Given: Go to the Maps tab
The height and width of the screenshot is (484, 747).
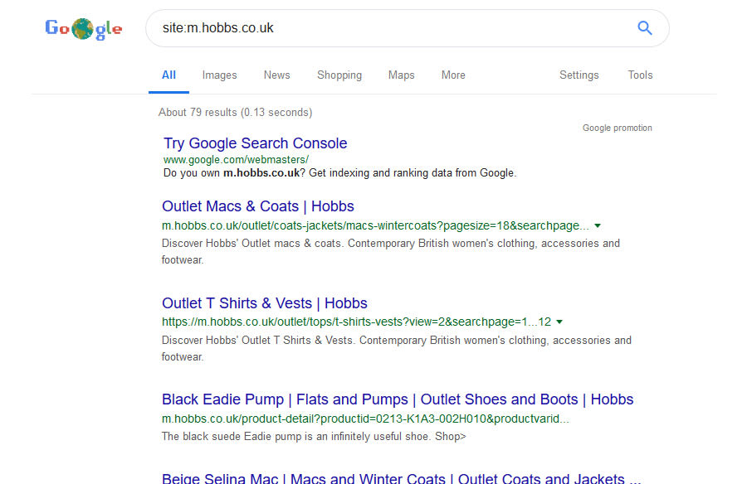Looking at the screenshot, I should tap(401, 75).
